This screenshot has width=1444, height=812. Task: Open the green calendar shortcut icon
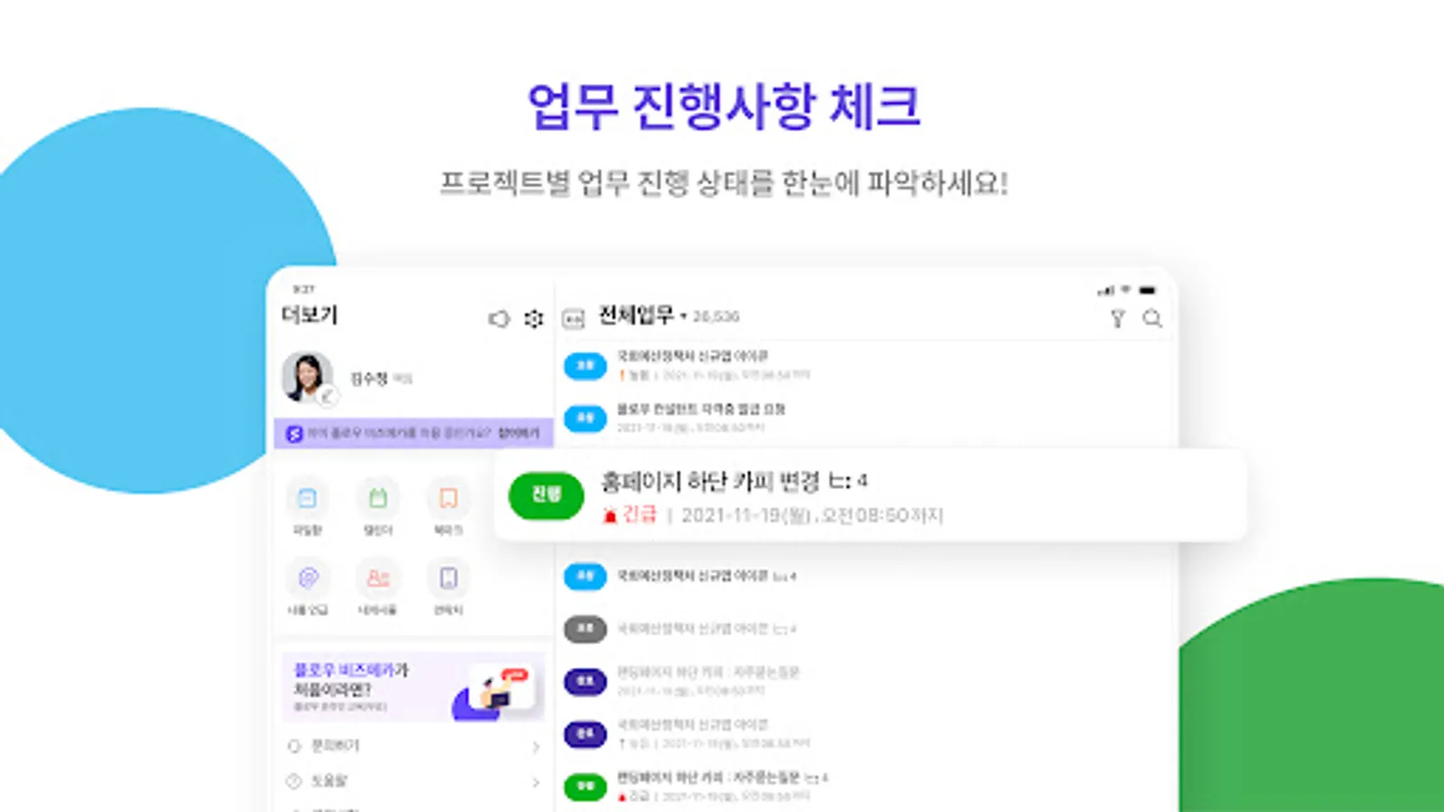click(378, 498)
